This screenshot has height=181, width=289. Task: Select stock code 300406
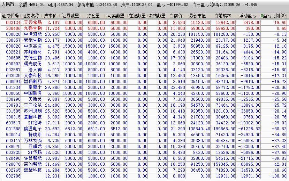click(x=13, y=28)
